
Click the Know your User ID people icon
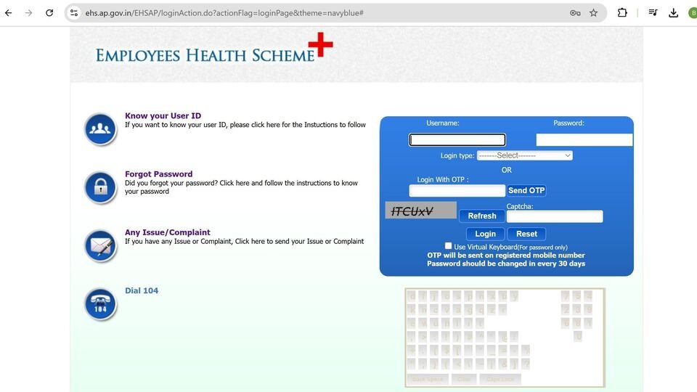(x=100, y=129)
